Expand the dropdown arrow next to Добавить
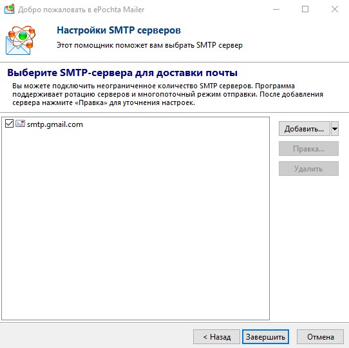 (x=335, y=128)
